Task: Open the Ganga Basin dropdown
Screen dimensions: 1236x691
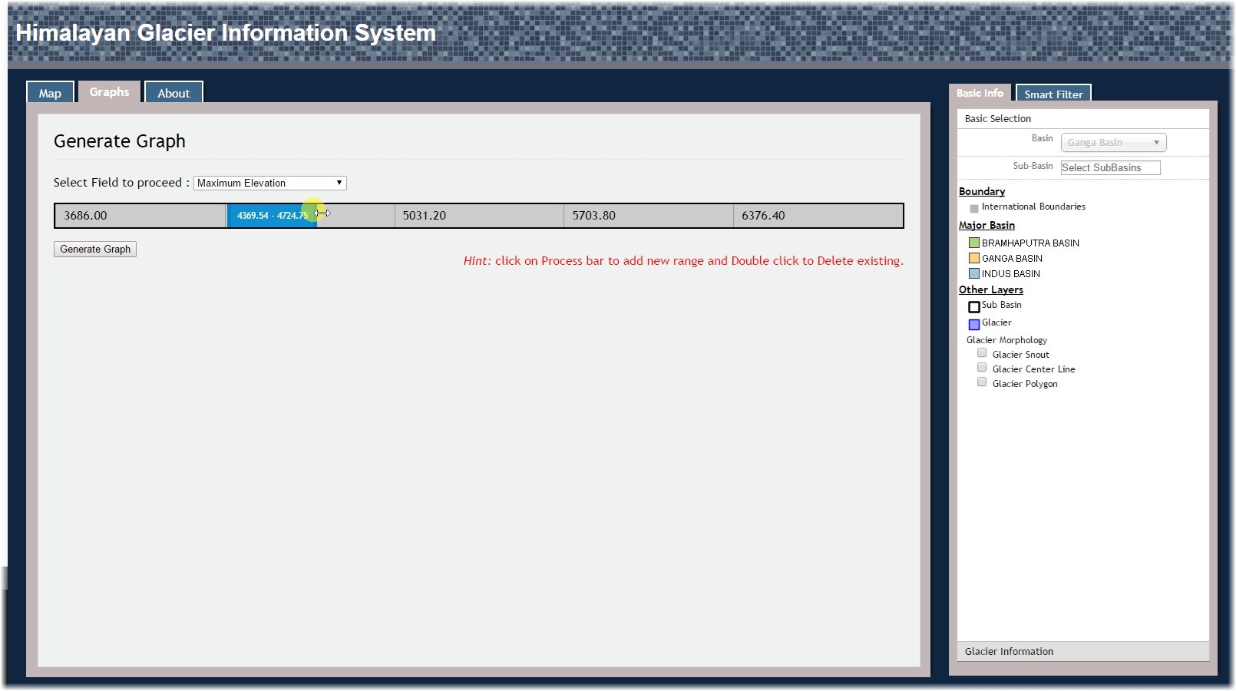Action: point(1113,142)
